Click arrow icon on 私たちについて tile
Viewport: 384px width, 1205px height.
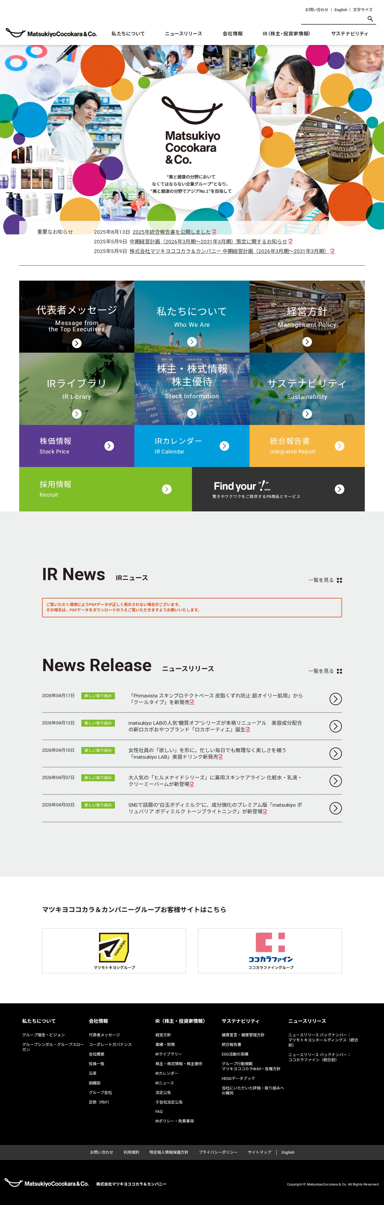(192, 342)
